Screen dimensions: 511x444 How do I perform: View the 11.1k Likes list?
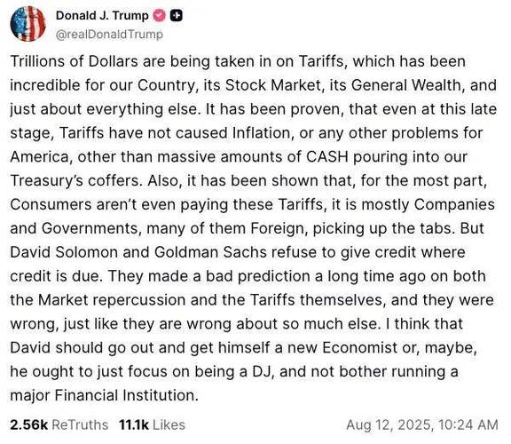(x=152, y=424)
